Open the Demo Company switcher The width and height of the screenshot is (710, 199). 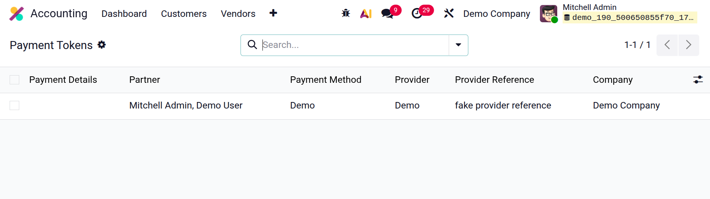[x=496, y=14]
